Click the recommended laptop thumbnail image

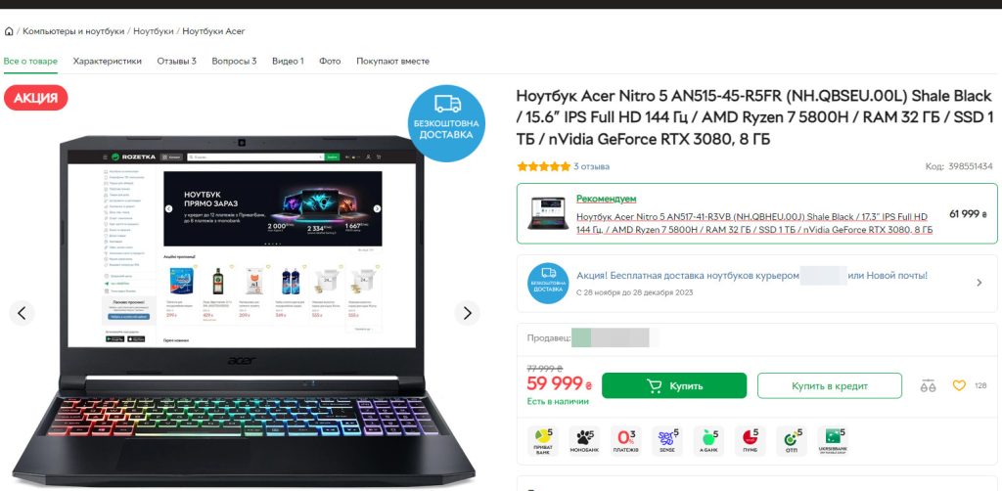(548, 213)
